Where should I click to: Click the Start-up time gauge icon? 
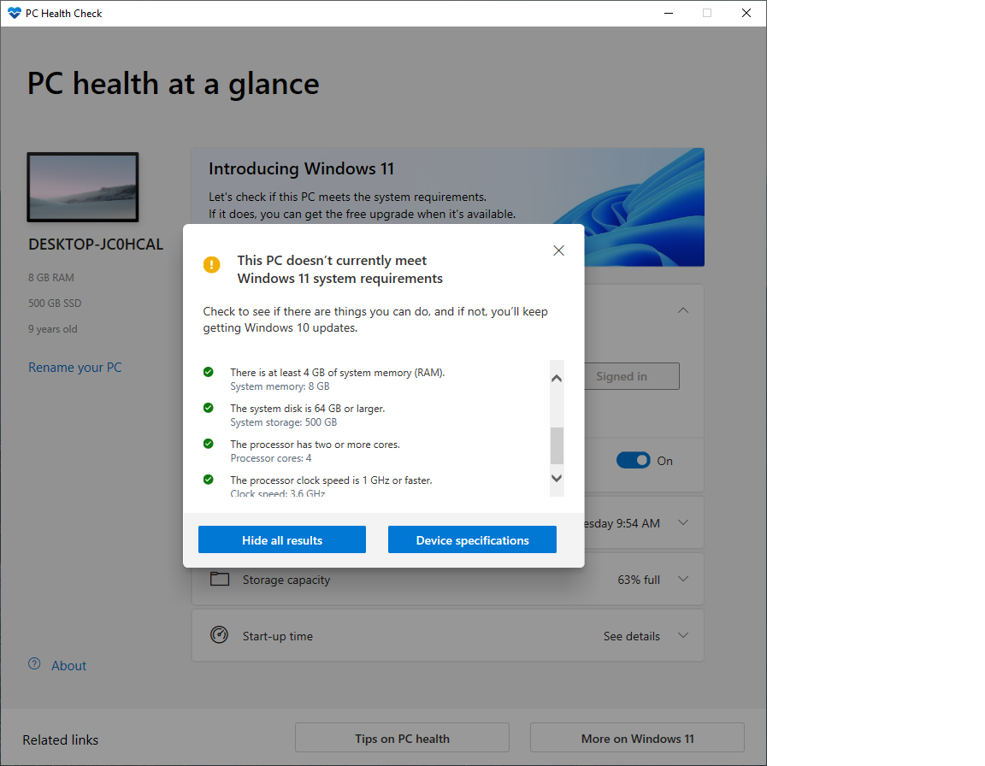coord(219,635)
